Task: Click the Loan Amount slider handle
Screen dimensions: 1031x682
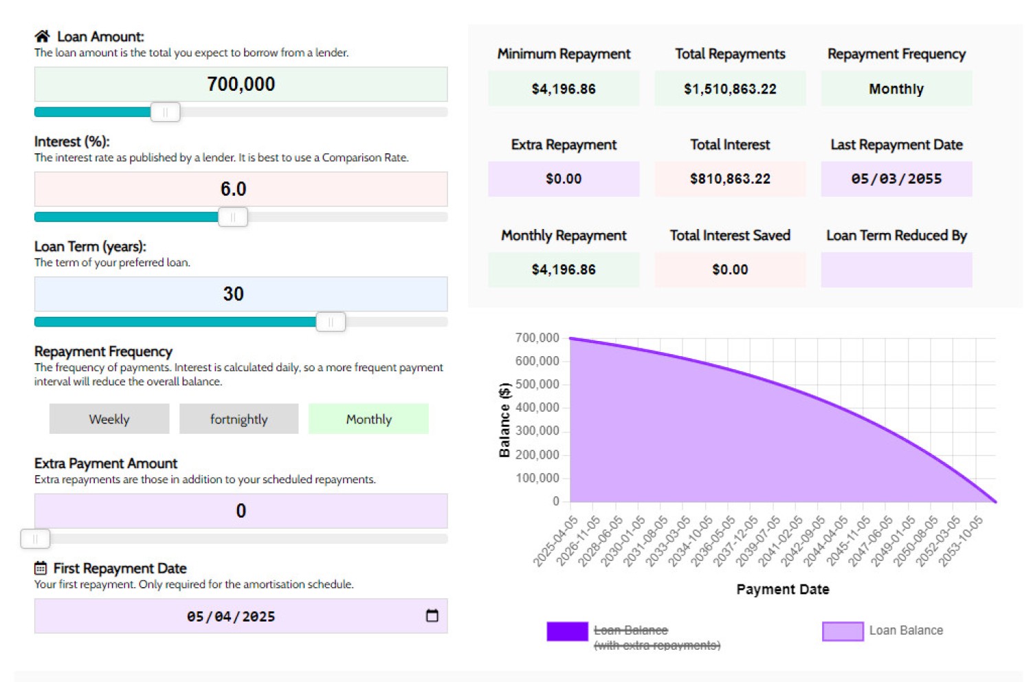Action: pos(165,112)
